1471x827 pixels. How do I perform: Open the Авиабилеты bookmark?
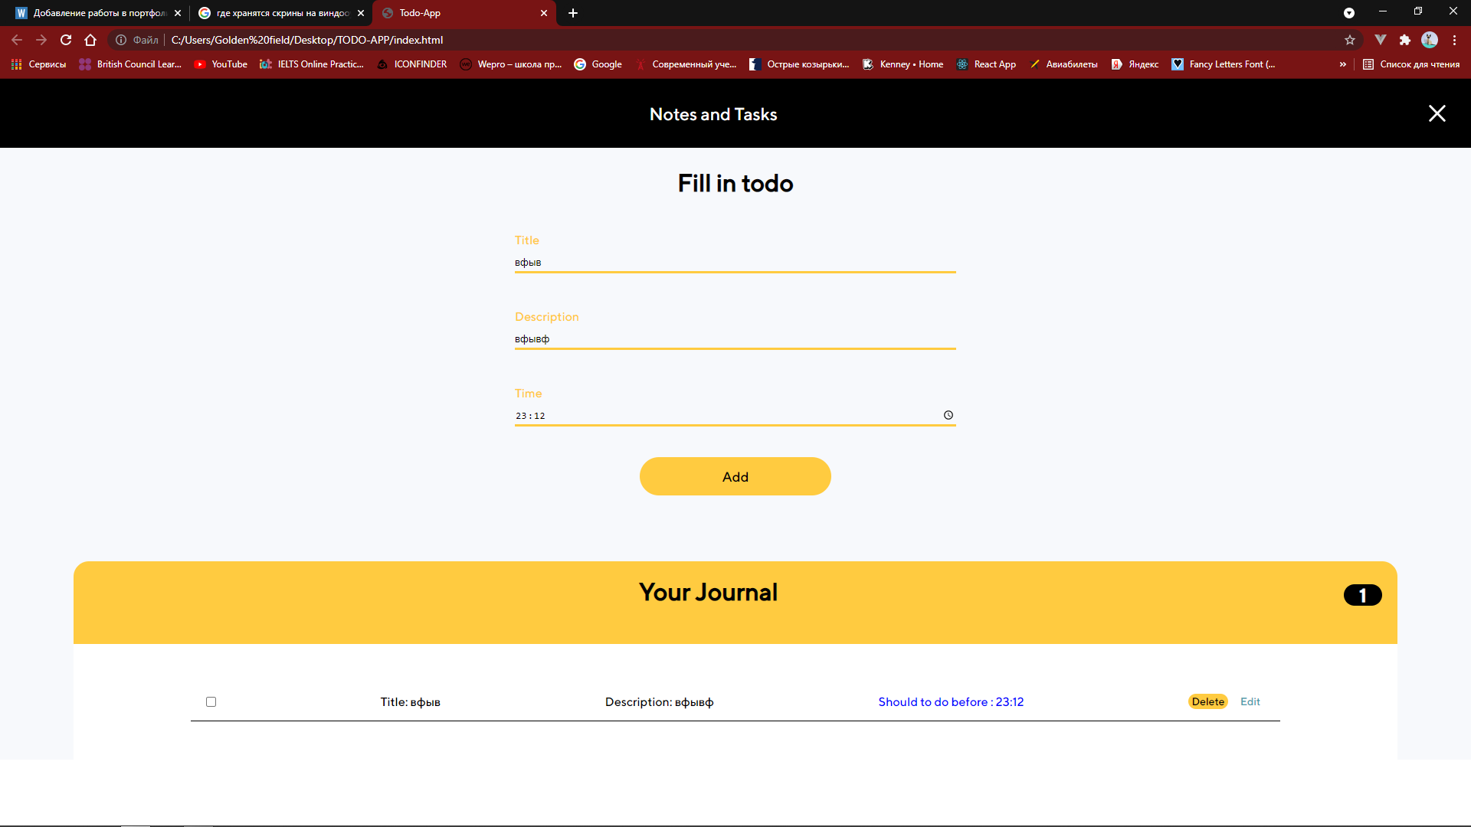click(x=1063, y=64)
